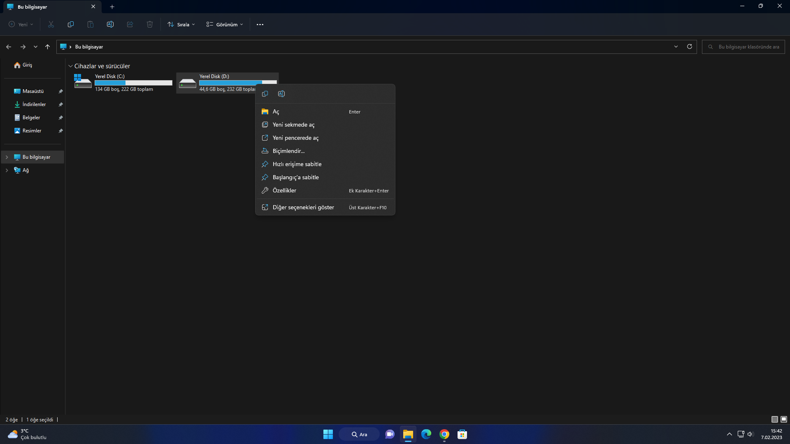Unpin Masaüstü using its pin icon
Screen dimensions: 790x444
(60, 91)
